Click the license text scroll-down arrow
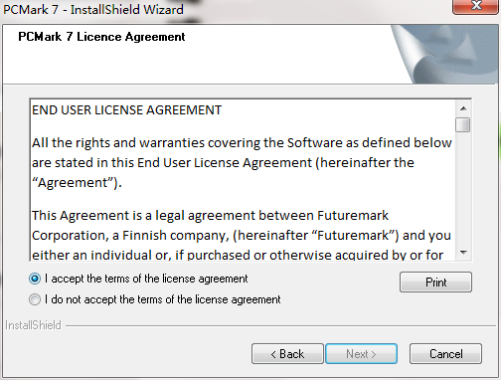 point(463,253)
